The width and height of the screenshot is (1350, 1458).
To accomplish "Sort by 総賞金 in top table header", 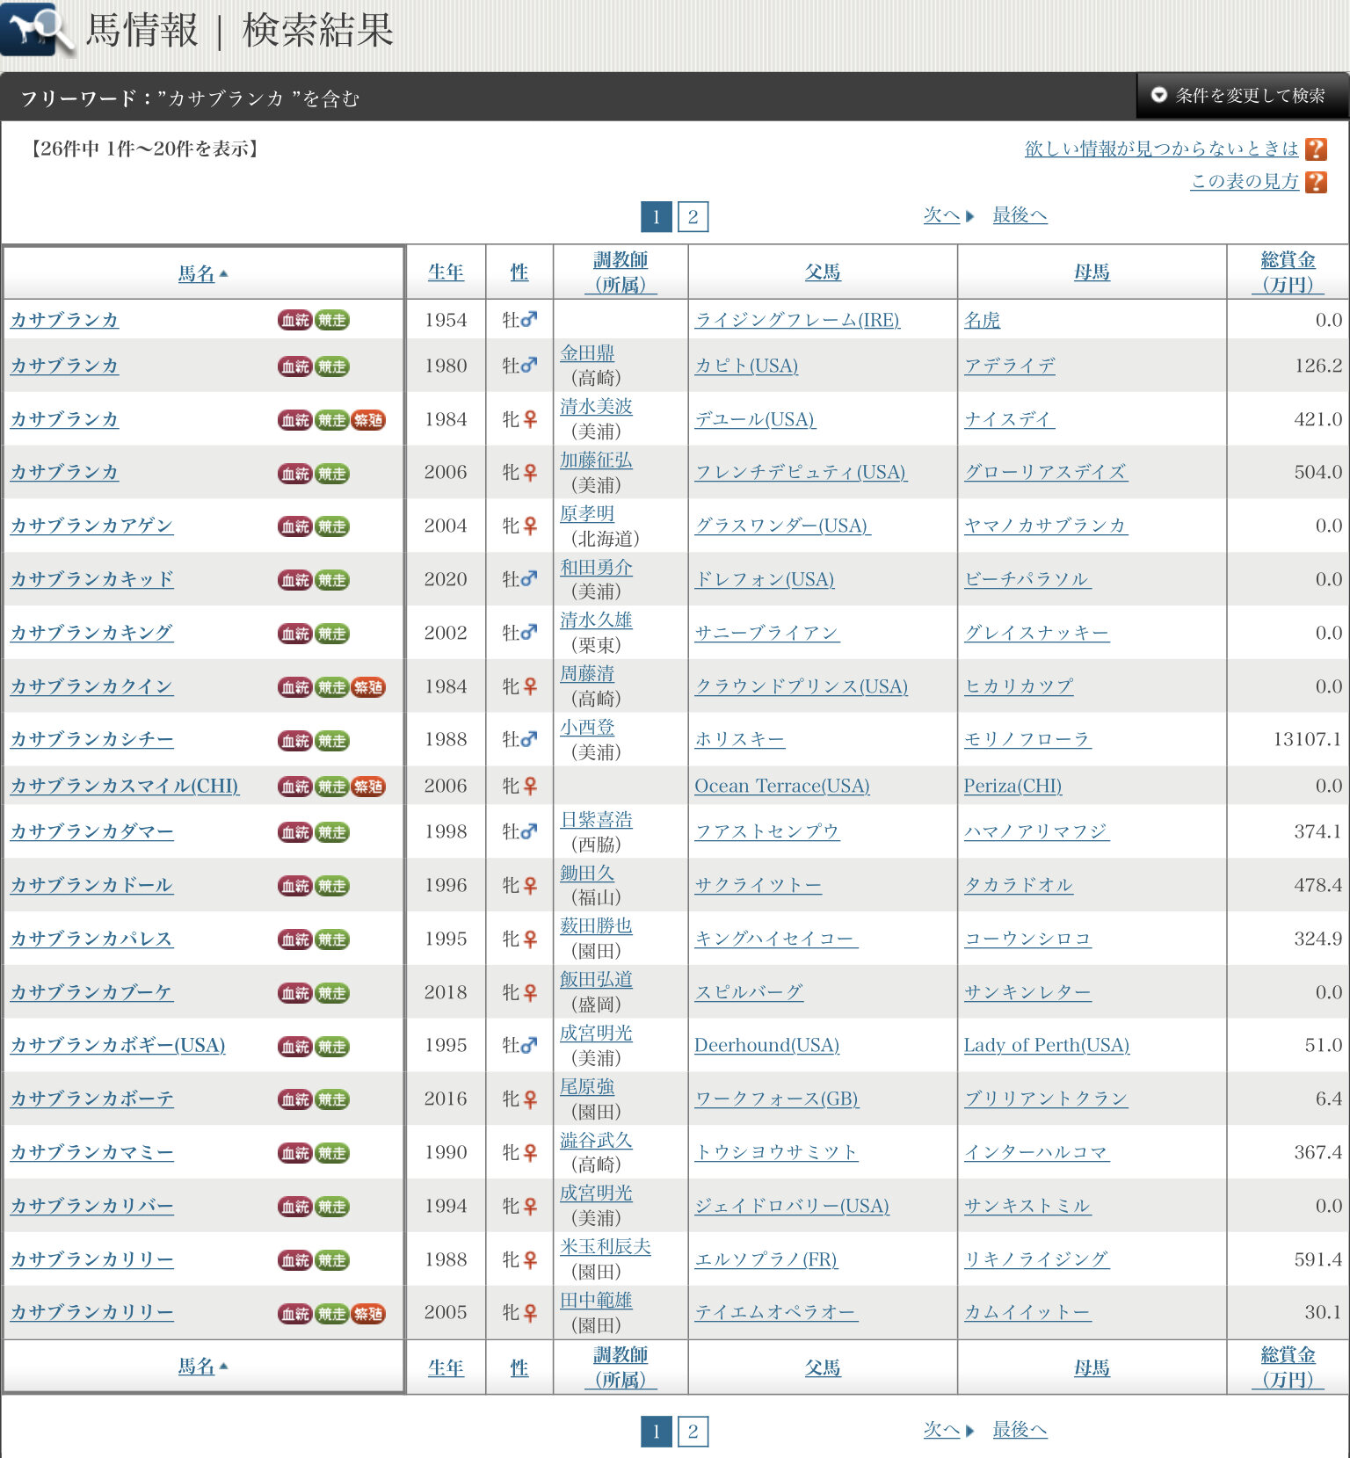I will click(x=1287, y=272).
